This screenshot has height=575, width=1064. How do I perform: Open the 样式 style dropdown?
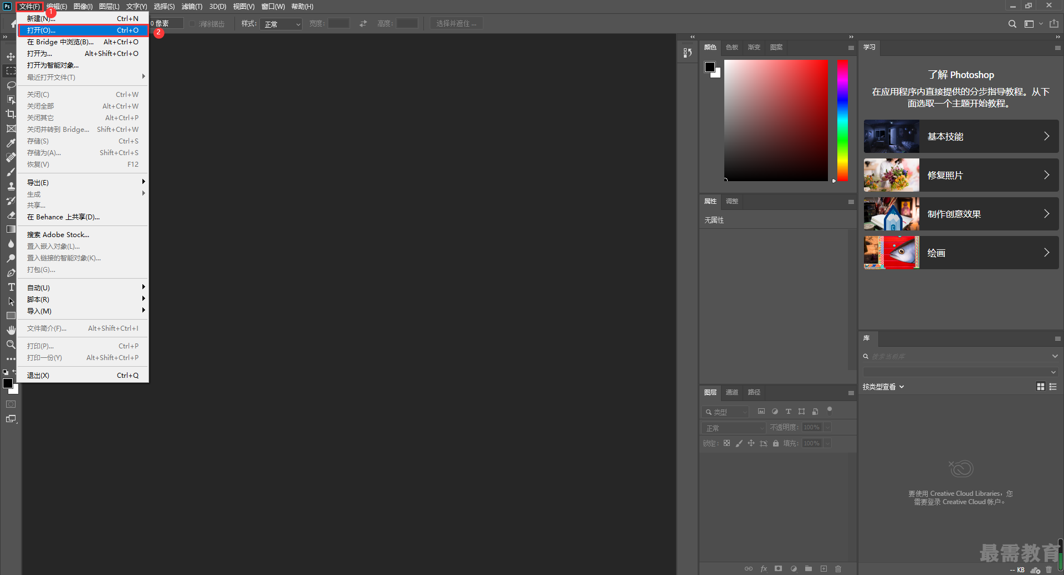[x=281, y=24]
